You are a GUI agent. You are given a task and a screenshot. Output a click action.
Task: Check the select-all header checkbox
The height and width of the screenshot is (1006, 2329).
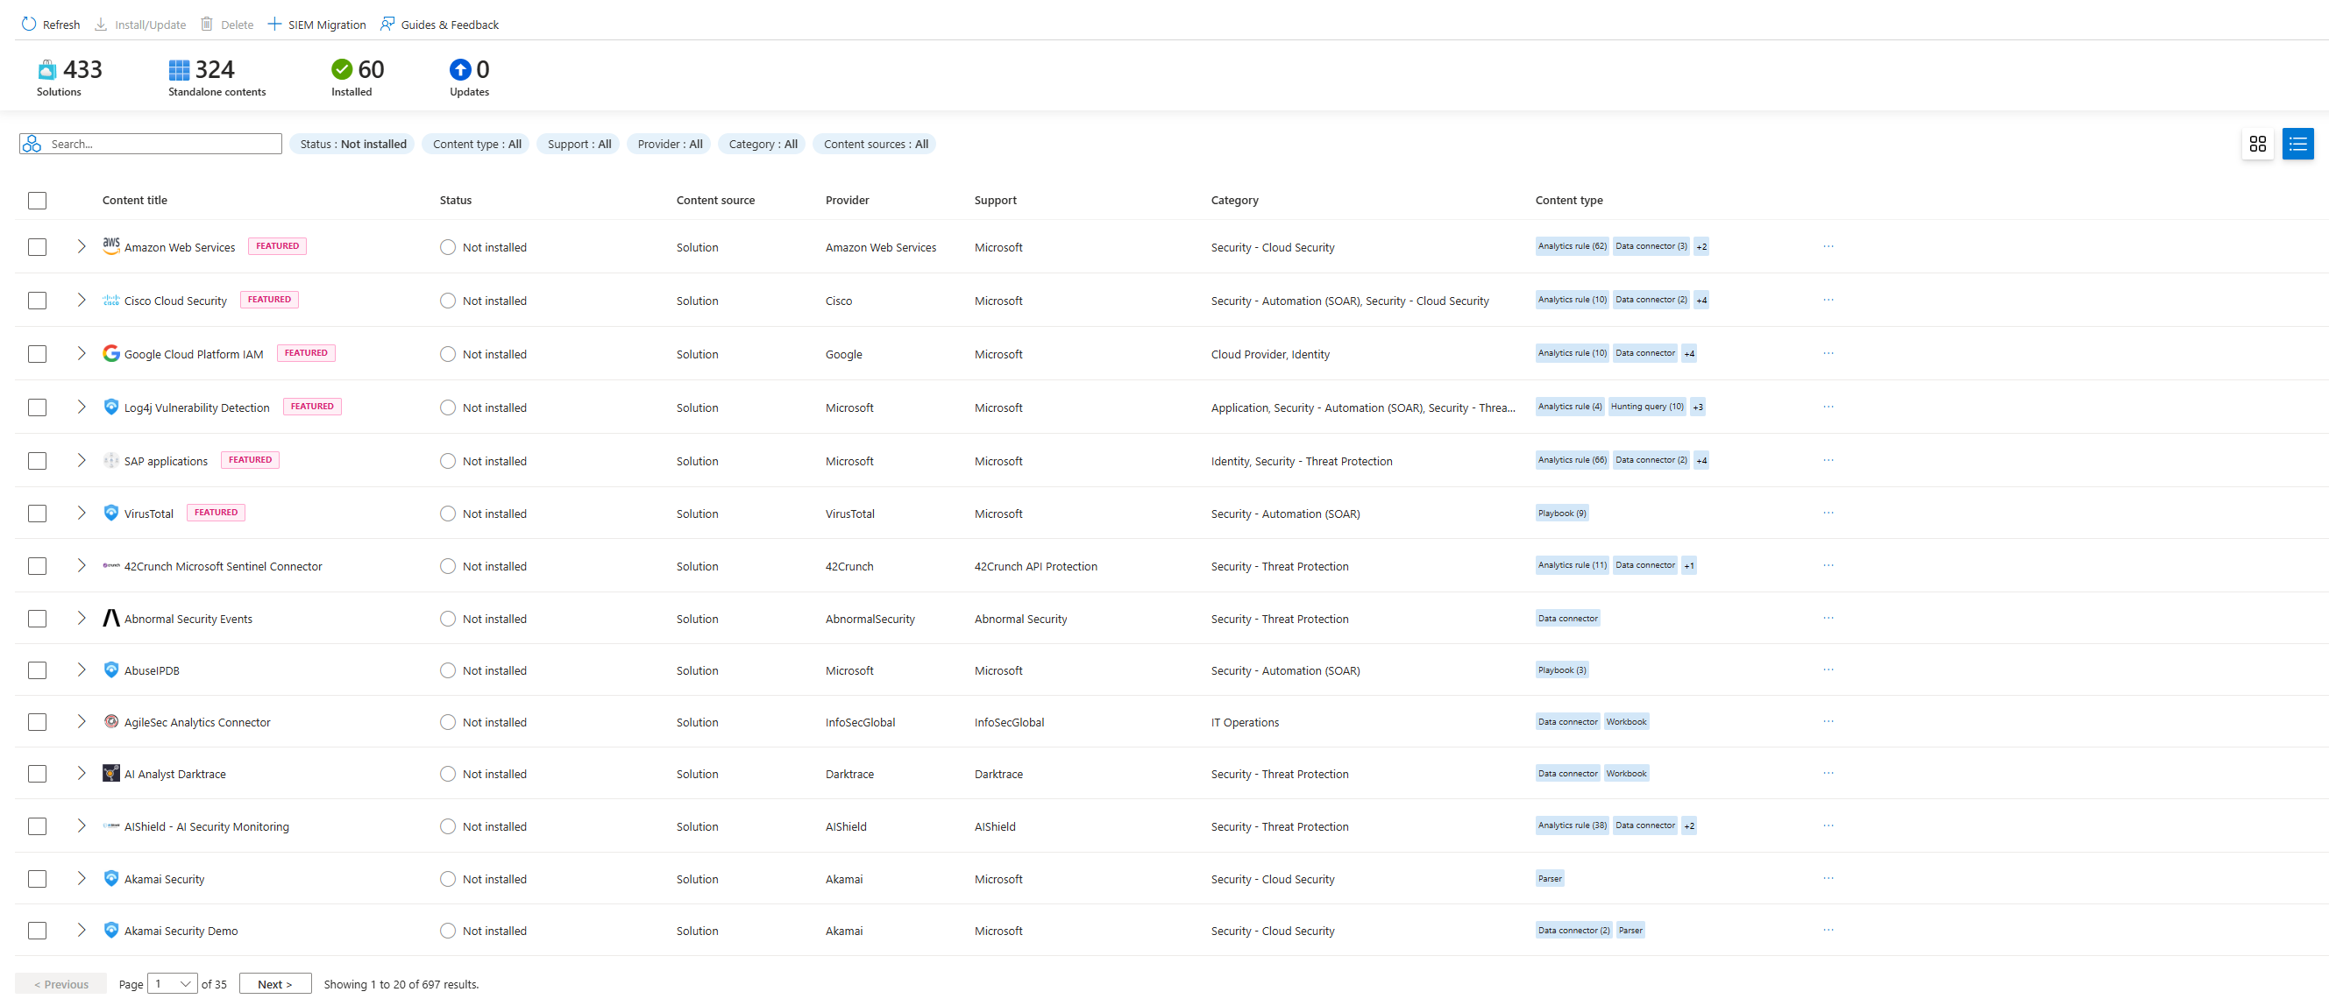coord(37,201)
